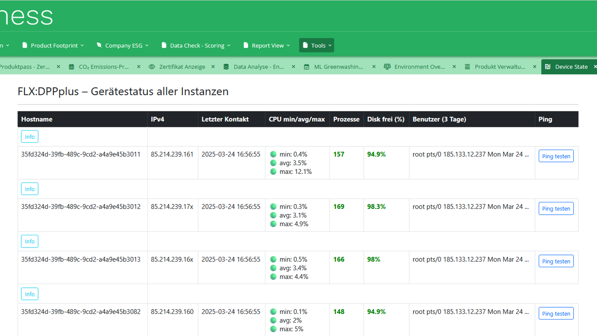597x336 pixels.
Task: Open Info for host ending b3011
Action: [x=29, y=137]
